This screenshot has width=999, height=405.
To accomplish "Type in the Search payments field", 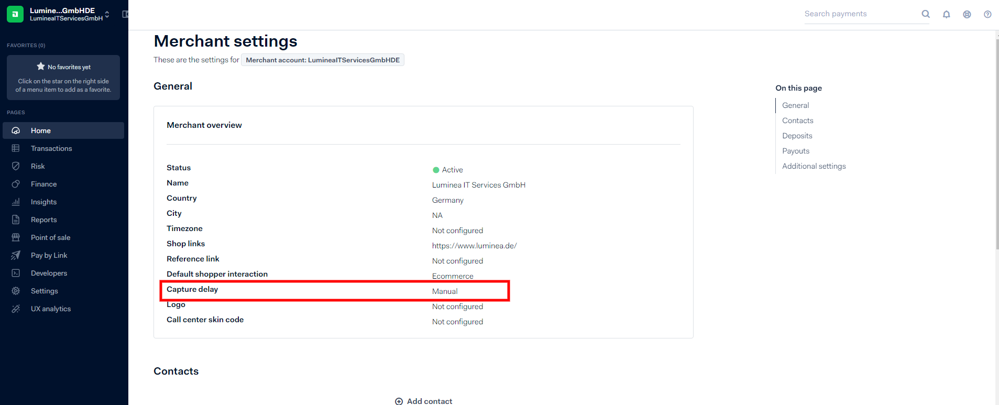I will (860, 14).
